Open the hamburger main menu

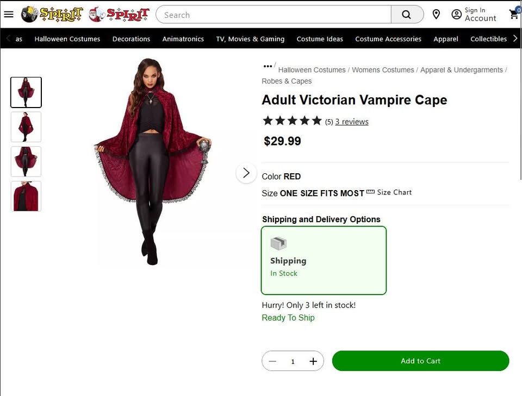pyautogui.click(x=9, y=14)
